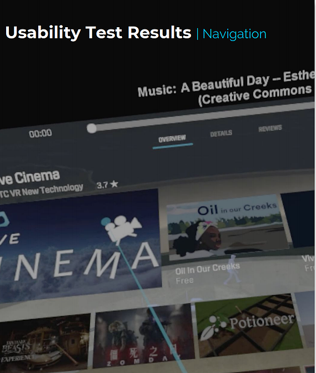316x373 pixels.
Task: Click the HTC VR New Technology developer name
Action: click(x=42, y=190)
